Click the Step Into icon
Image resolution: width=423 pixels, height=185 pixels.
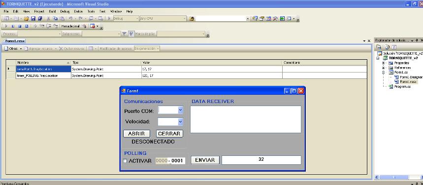[42, 26]
